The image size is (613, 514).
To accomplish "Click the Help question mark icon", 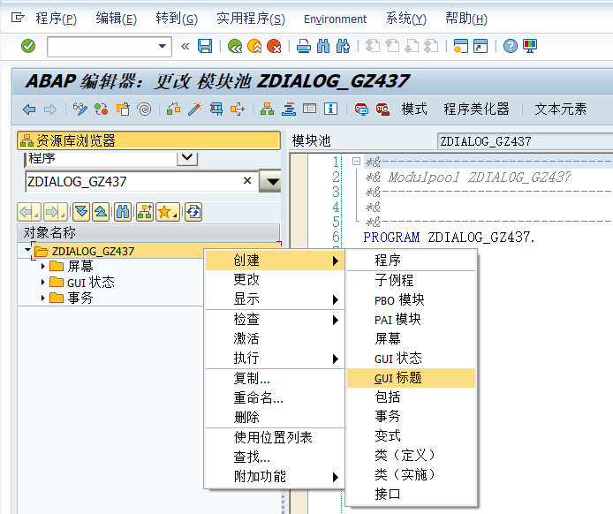I will click(511, 46).
